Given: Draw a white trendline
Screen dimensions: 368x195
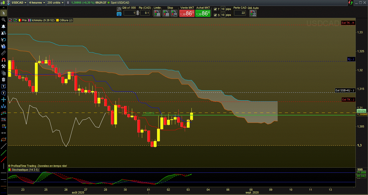Looking at the screenshot, I should pos(4,146).
